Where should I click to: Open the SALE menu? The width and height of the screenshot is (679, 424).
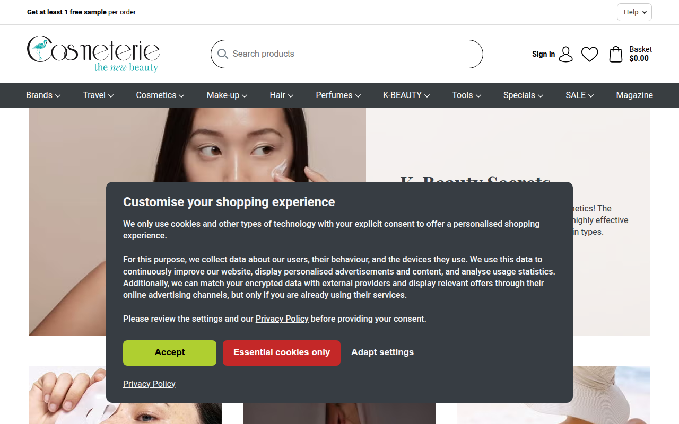[x=580, y=95]
